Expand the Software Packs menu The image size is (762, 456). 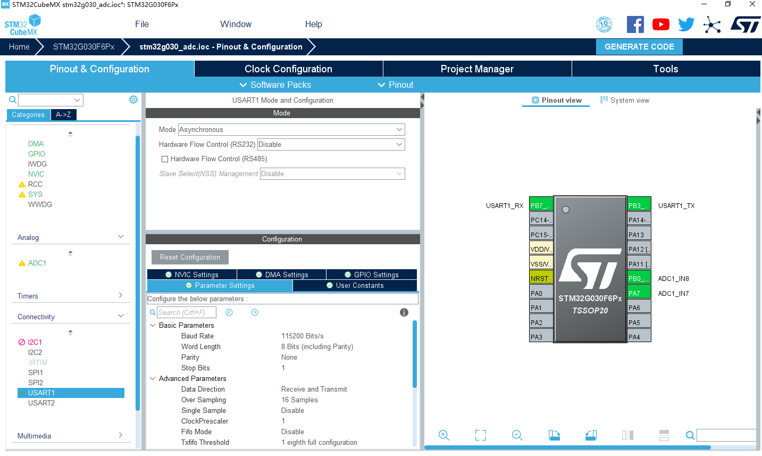(275, 85)
